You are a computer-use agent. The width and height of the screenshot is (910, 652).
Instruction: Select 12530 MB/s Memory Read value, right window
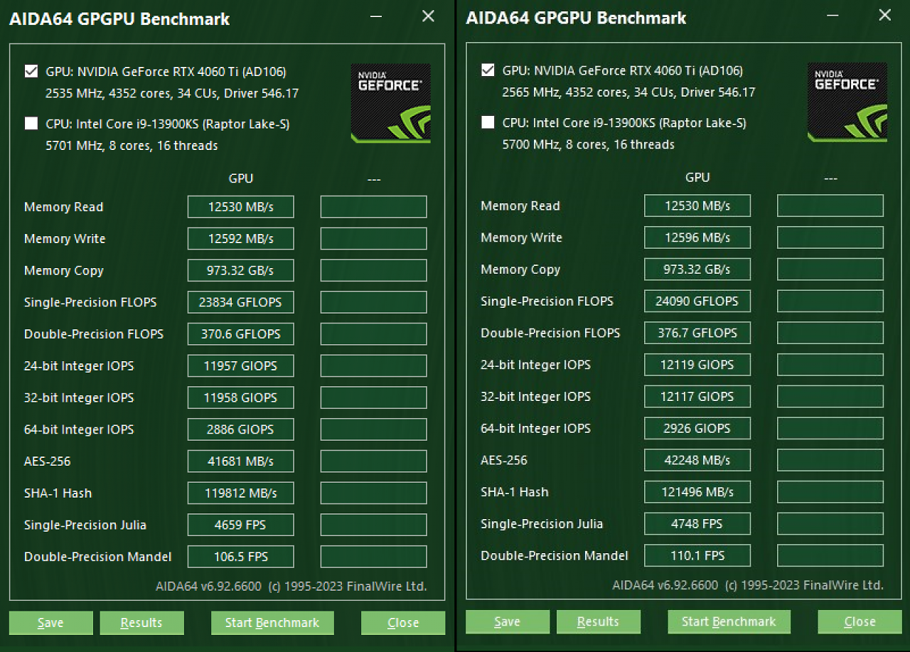[x=697, y=205]
